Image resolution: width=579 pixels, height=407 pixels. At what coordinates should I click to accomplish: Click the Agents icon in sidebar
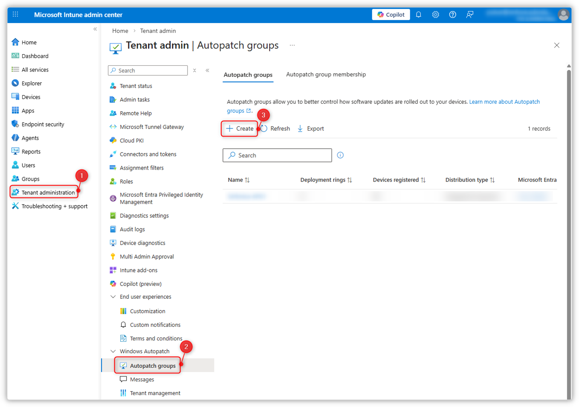point(15,138)
